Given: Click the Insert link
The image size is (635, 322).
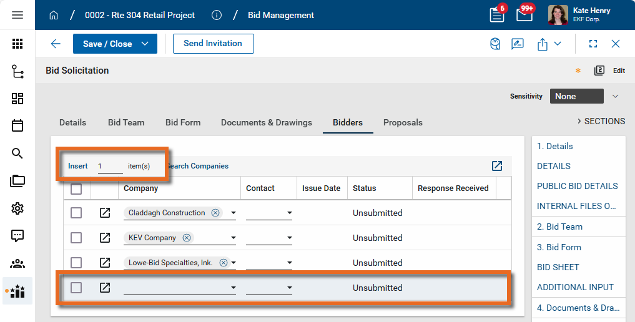Looking at the screenshot, I should pos(78,166).
